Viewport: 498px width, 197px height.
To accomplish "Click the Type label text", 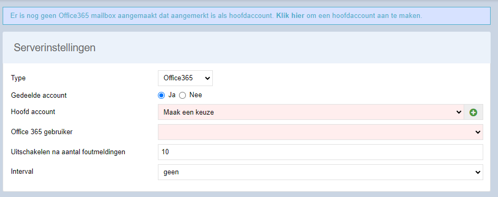I will point(18,78).
